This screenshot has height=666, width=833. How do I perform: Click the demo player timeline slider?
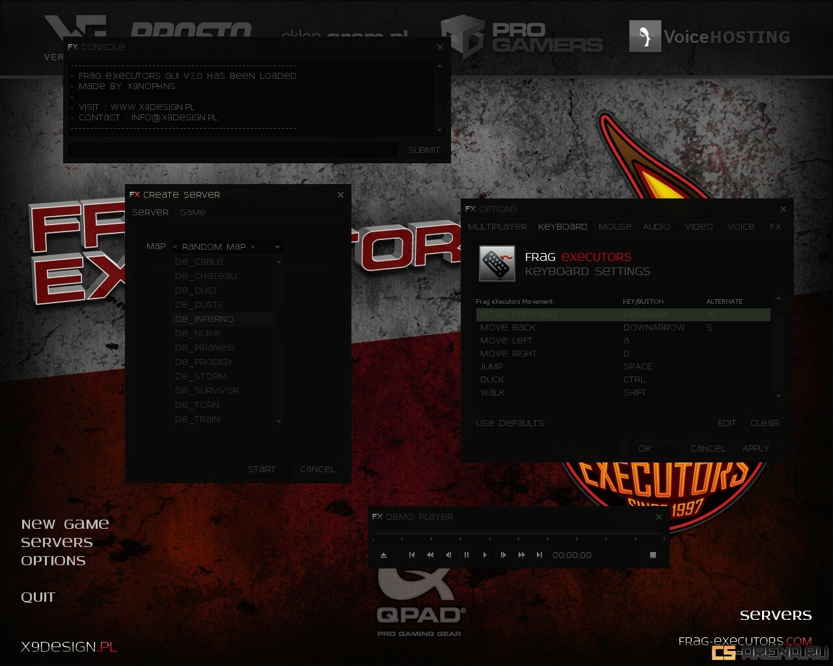[517, 535]
